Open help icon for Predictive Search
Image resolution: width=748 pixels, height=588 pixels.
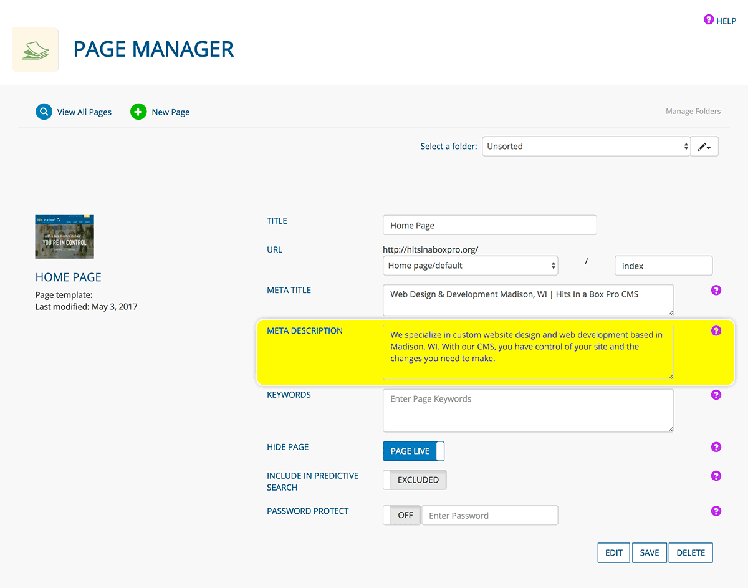point(716,476)
